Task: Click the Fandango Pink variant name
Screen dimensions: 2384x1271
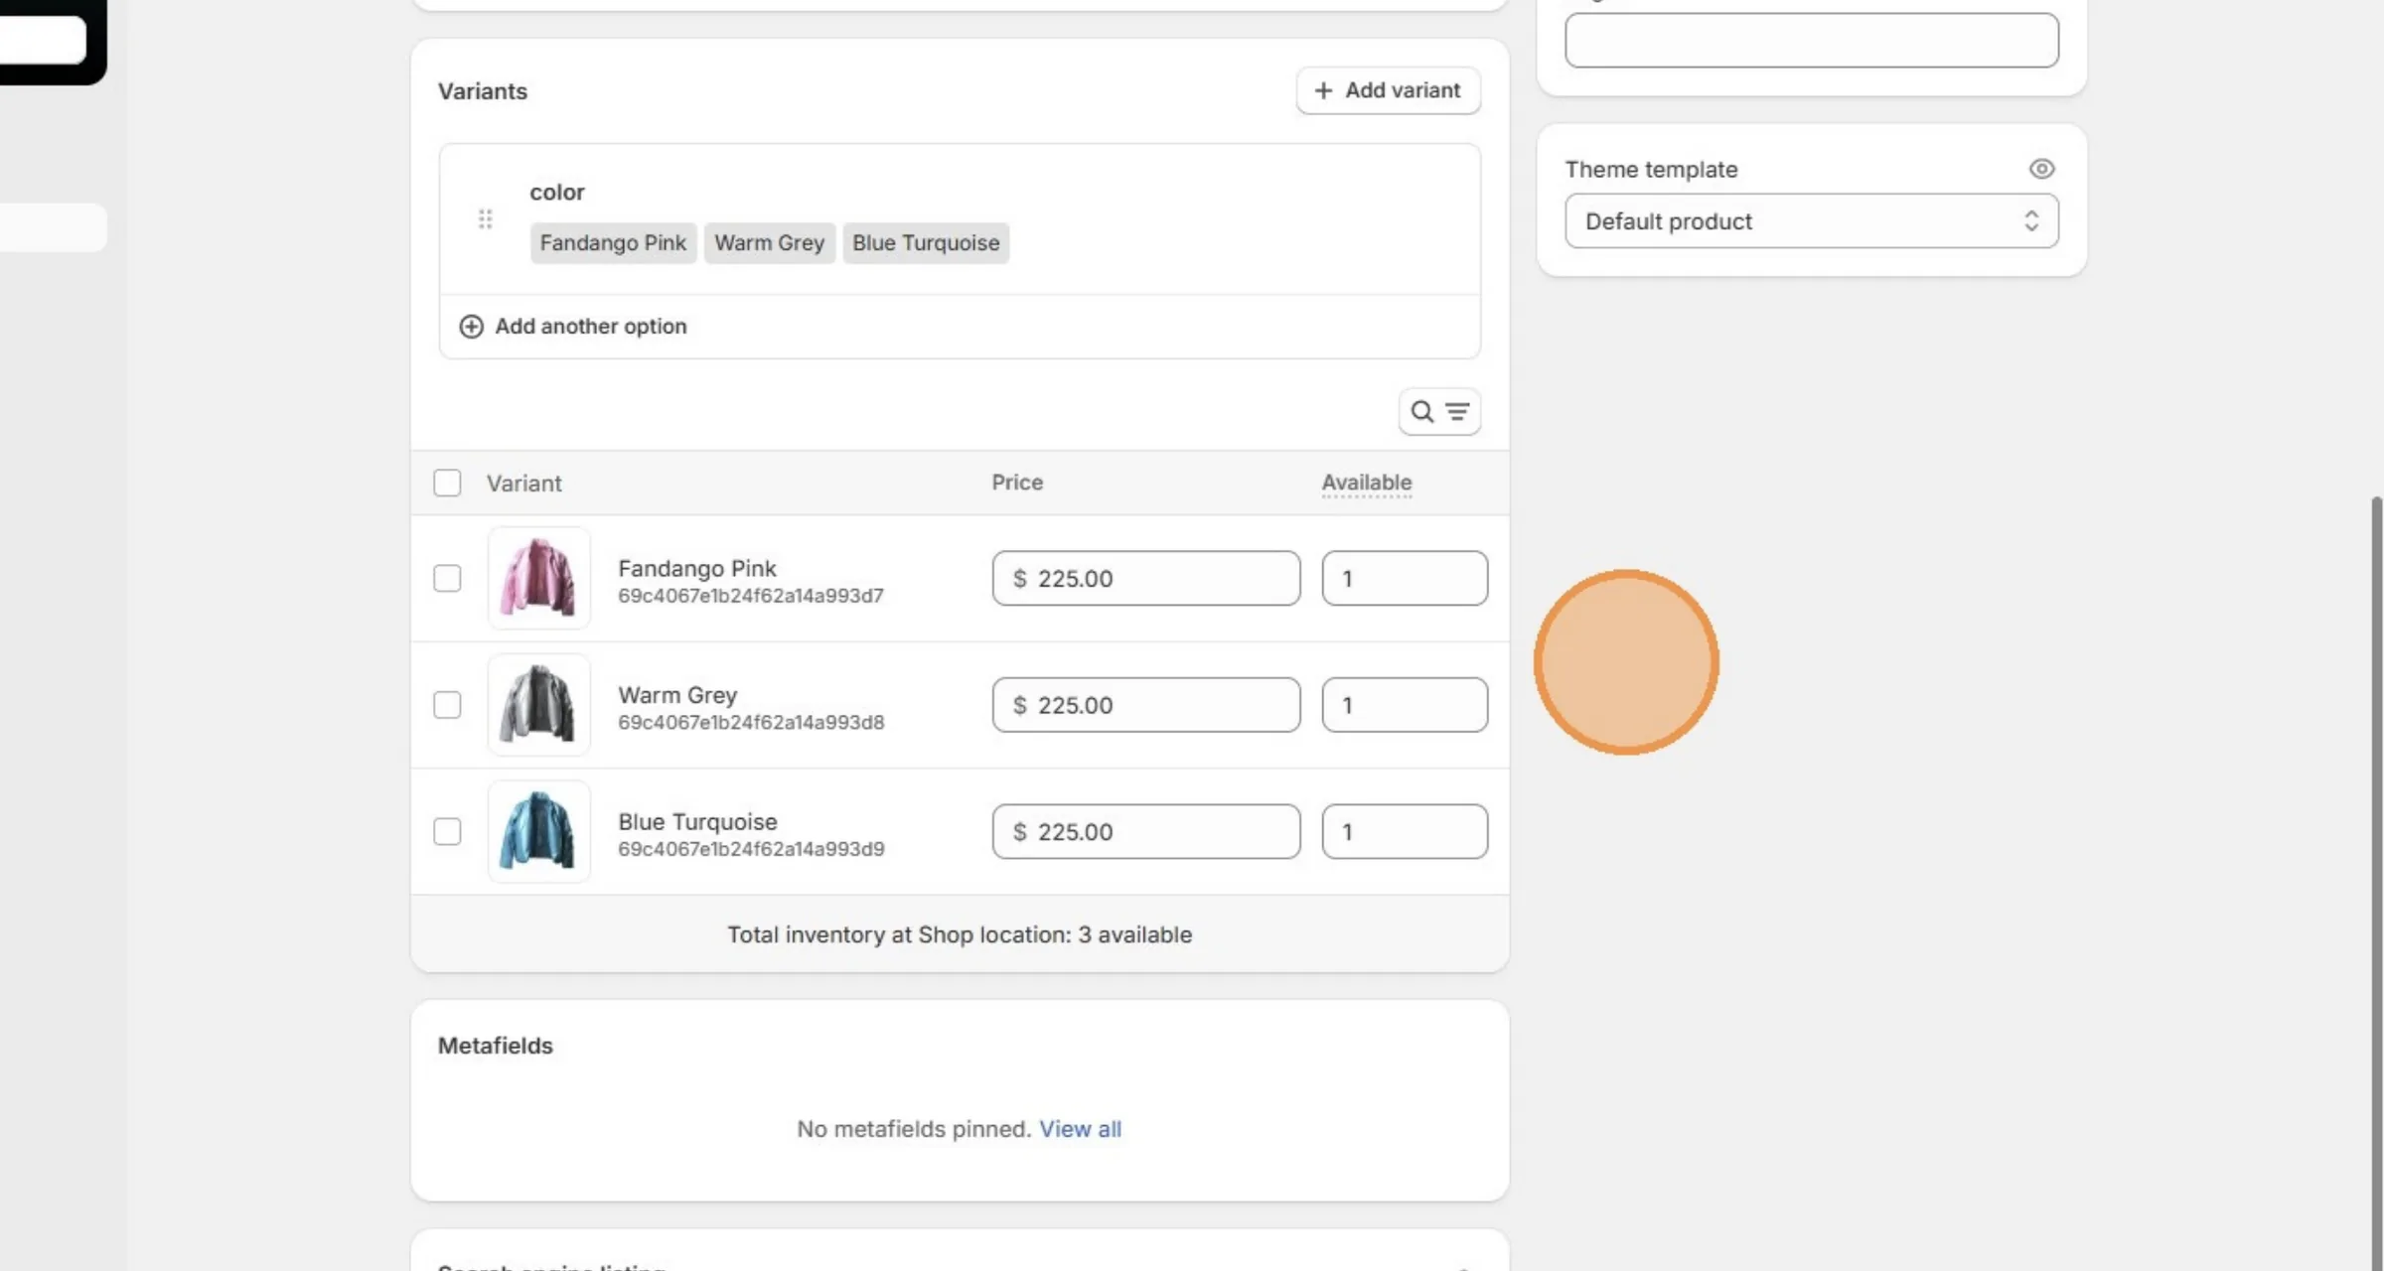Action: point(697,568)
